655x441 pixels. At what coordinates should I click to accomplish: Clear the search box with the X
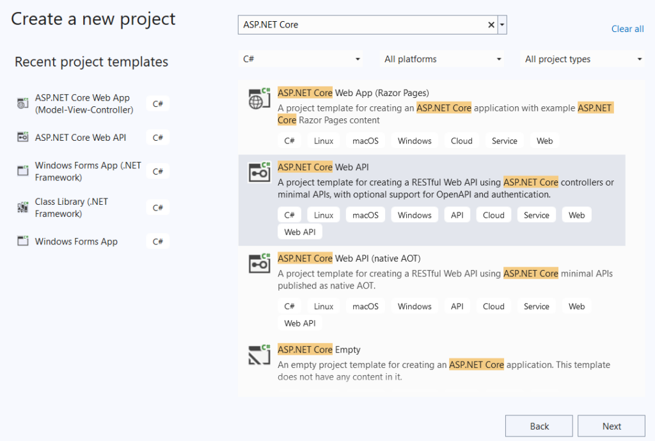[491, 25]
